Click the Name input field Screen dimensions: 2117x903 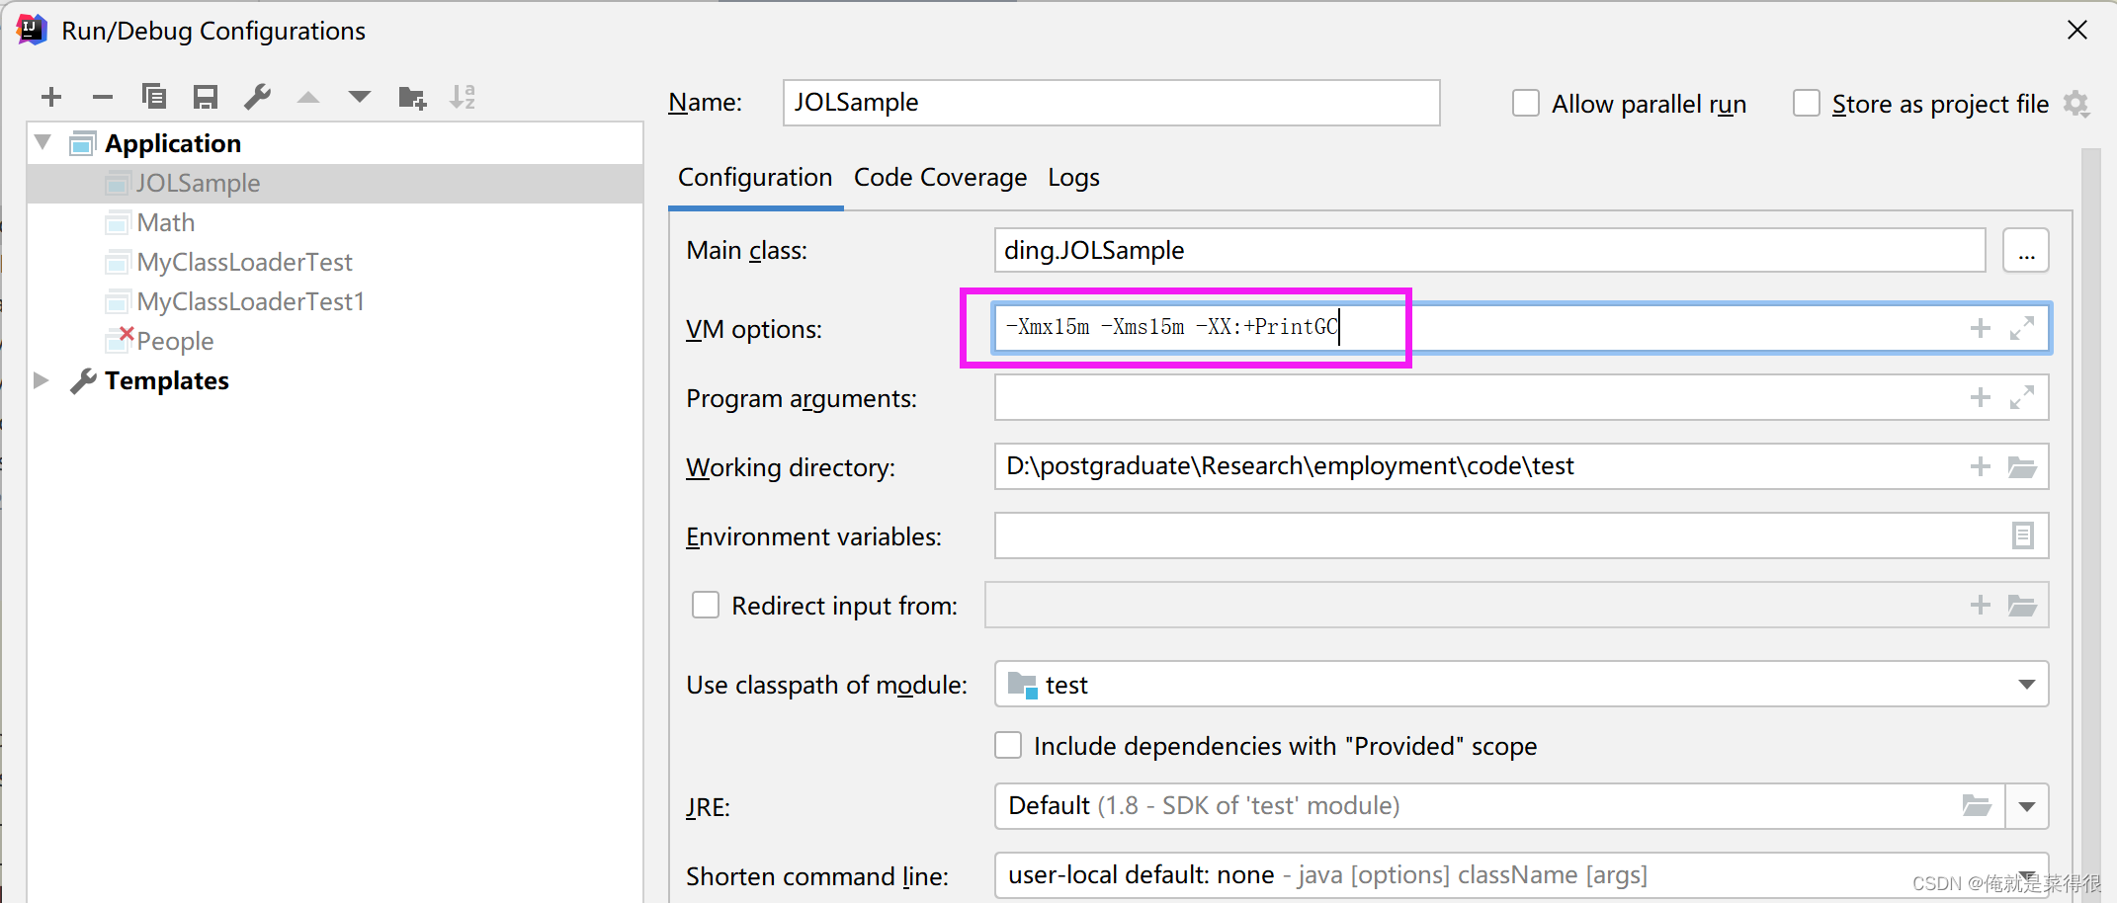(1111, 103)
